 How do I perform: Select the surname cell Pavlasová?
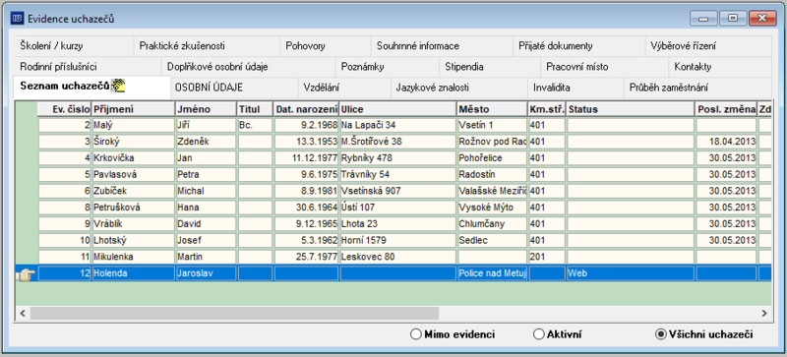point(133,175)
